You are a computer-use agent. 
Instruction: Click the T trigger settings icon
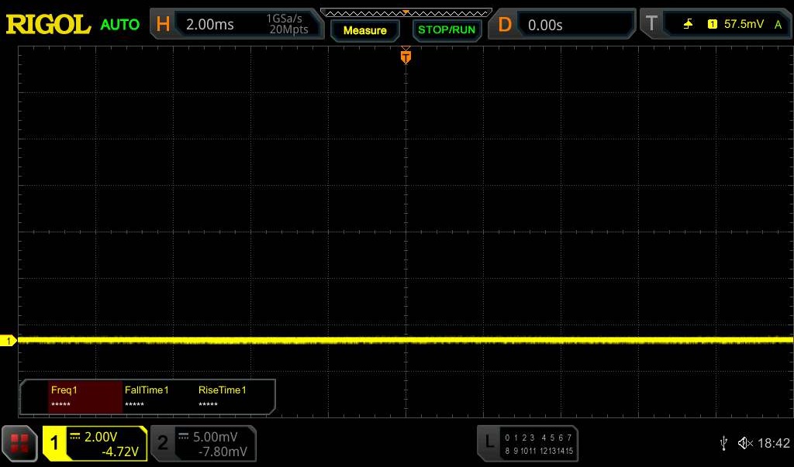click(651, 24)
